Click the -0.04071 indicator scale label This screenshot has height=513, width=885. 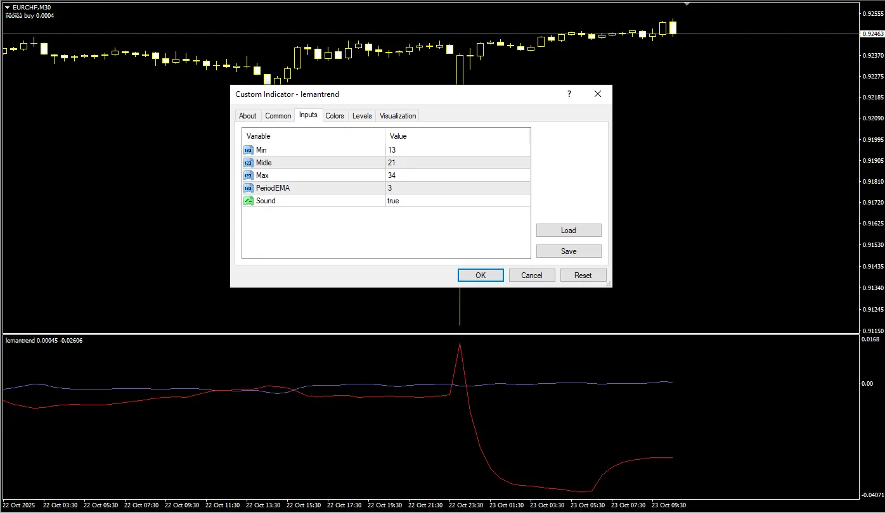(x=873, y=495)
